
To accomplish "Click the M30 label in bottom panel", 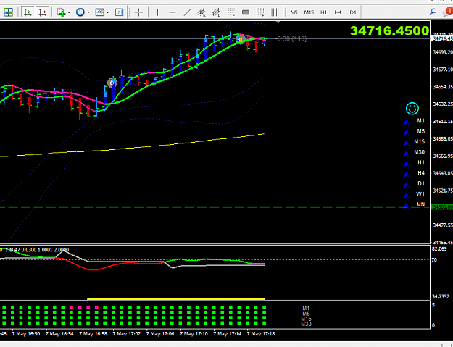I will [x=306, y=325].
